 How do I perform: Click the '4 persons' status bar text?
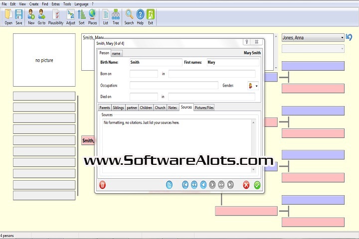7,236
